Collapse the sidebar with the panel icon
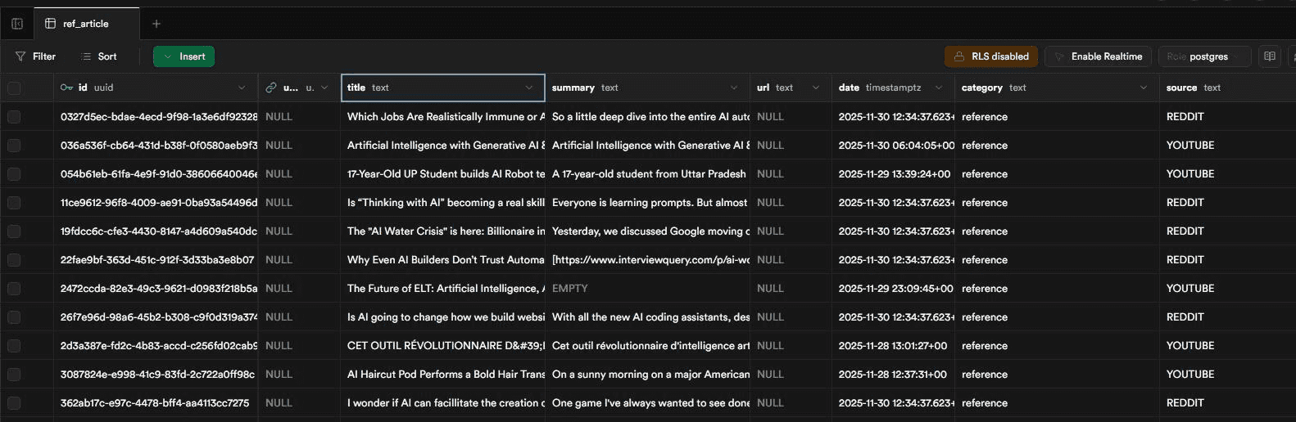The height and width of the screenshot is (422, 1296). point(17,24)
